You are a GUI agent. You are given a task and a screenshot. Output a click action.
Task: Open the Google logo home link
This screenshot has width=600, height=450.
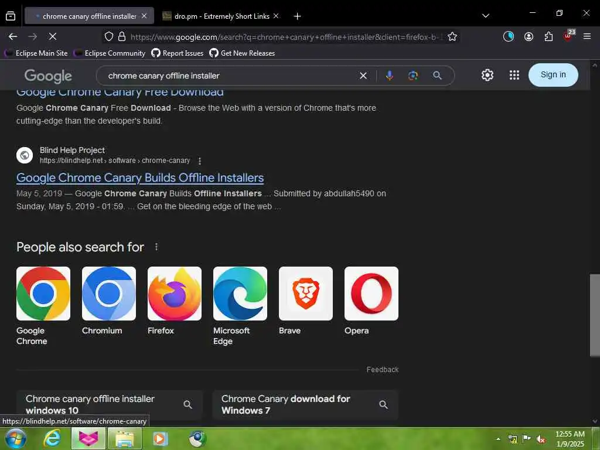point(48,76)
